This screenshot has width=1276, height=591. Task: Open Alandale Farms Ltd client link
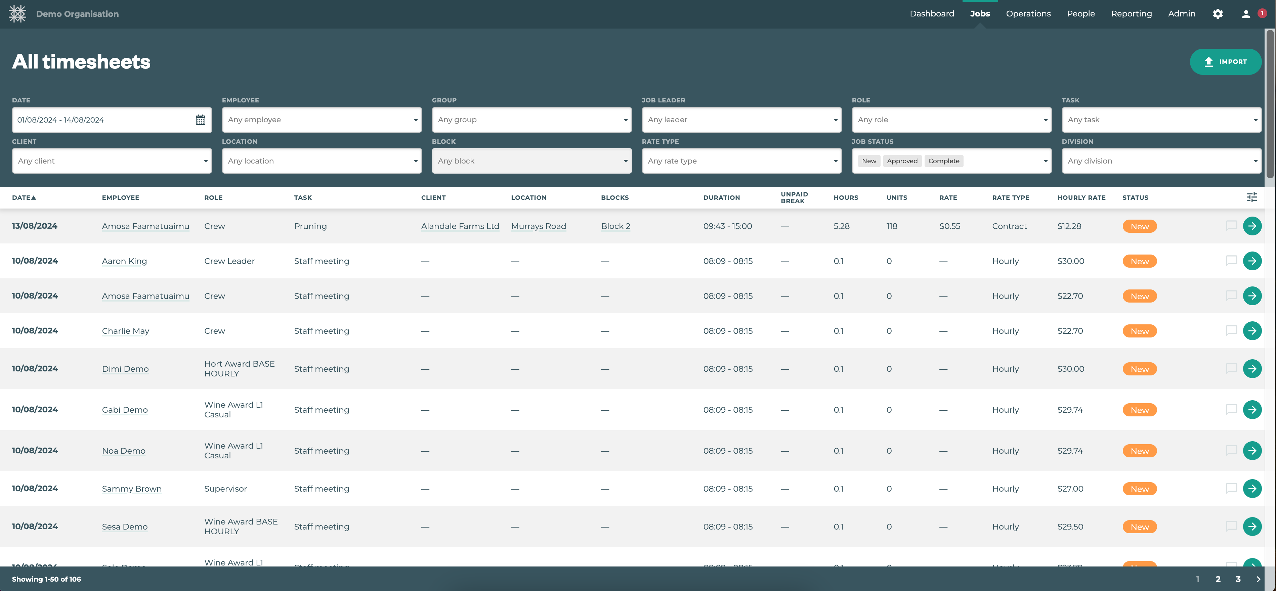(x=460, y=226)
